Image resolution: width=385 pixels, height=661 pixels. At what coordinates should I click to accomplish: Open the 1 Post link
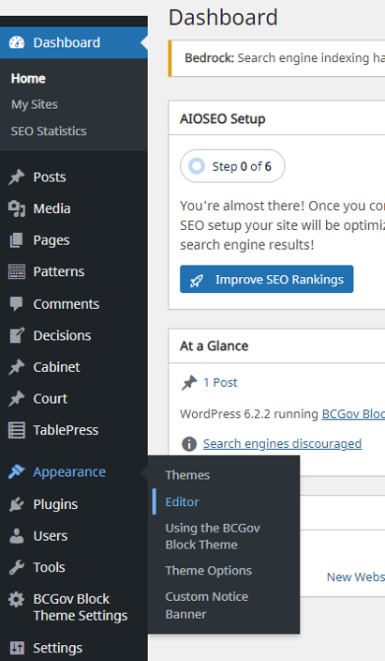tap(220, 382)
